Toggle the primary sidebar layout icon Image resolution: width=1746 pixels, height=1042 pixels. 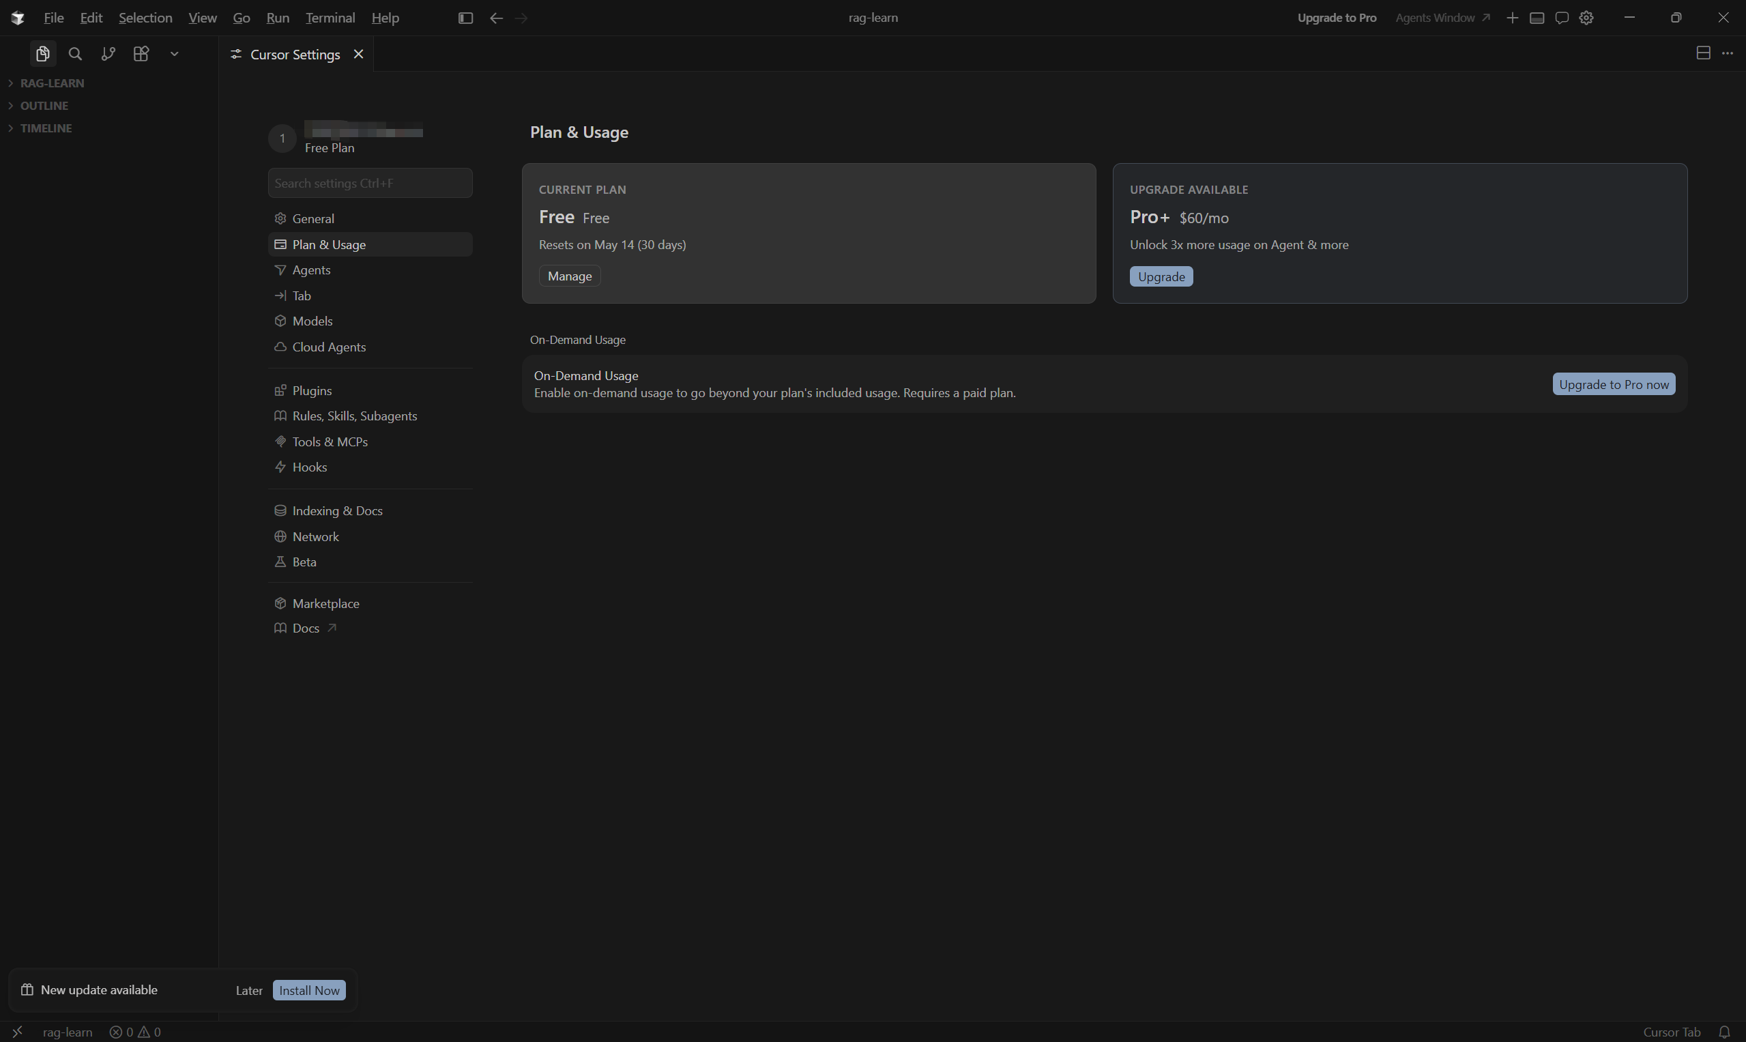(x=465, y=18)
